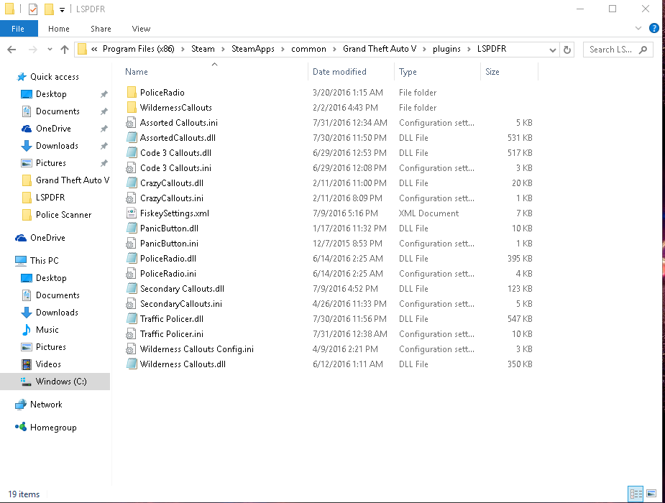Select CrazyCallouts.dll file name

[x=172, y=183]
